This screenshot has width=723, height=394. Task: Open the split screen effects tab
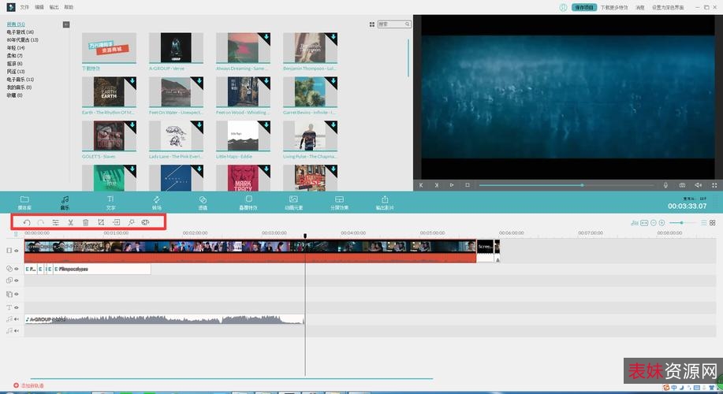coord(339,203)
